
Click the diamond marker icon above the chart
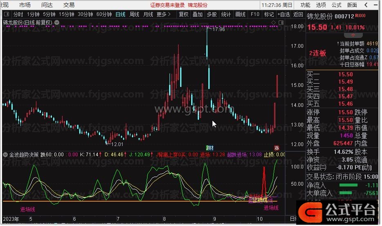[273, 22]
